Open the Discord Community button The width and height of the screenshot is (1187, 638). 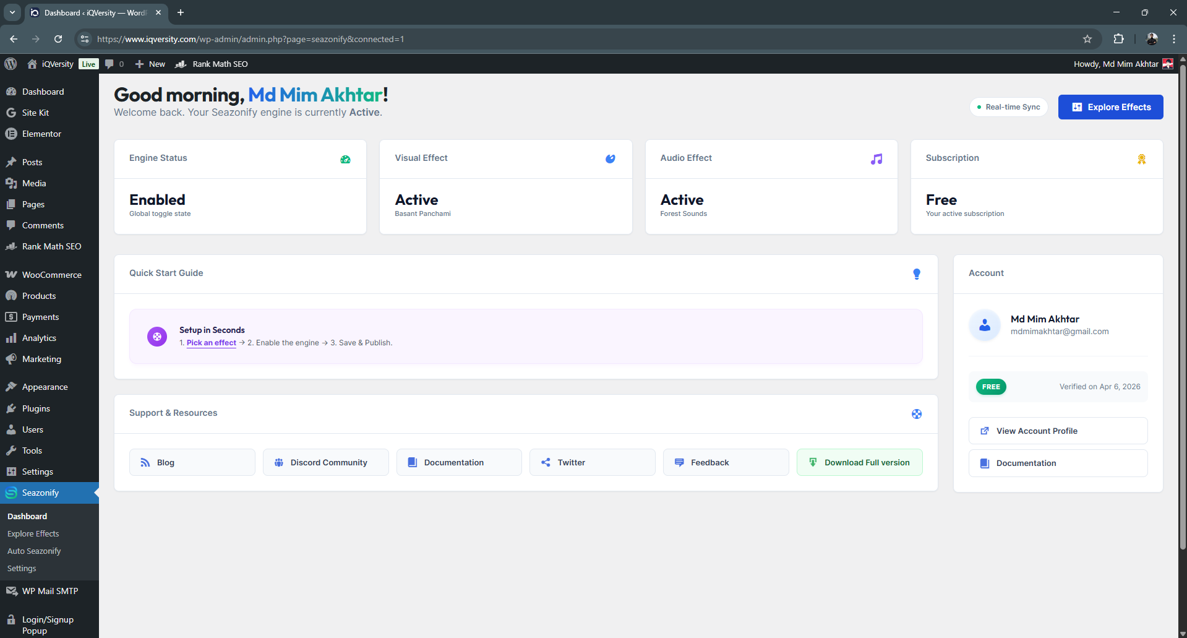click(326, 462)
